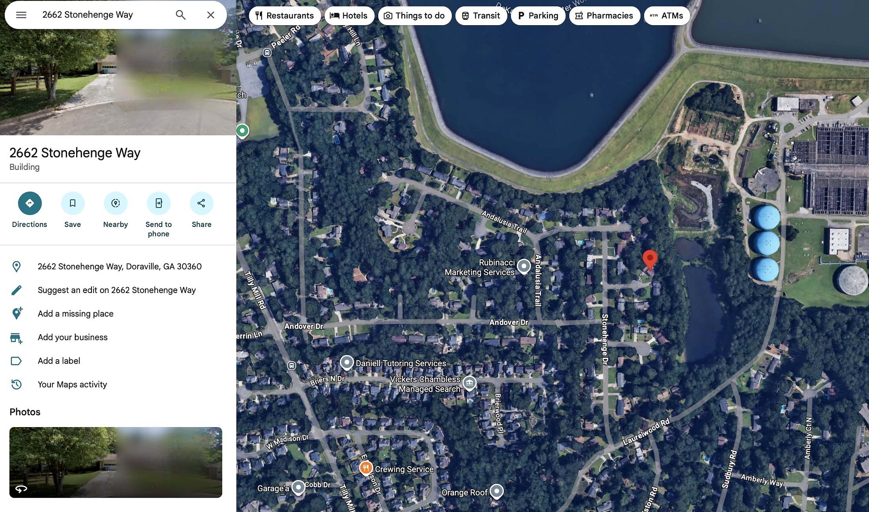Filter map by Pharmacies
Image resolution: width=869 pixels, height=512 pixels.
pos(604,16)
